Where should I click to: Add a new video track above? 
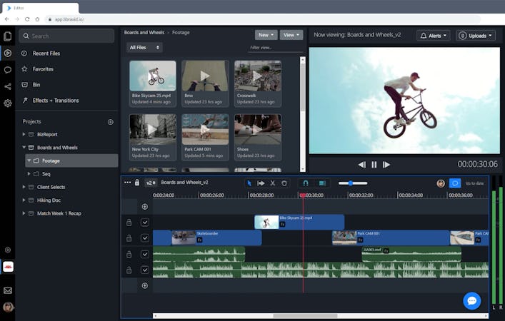[x=145, y=206]
